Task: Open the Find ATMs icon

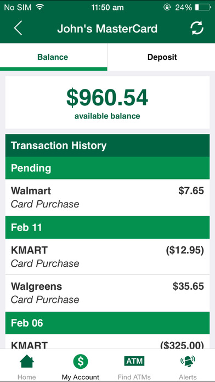Action: [134, 361]
